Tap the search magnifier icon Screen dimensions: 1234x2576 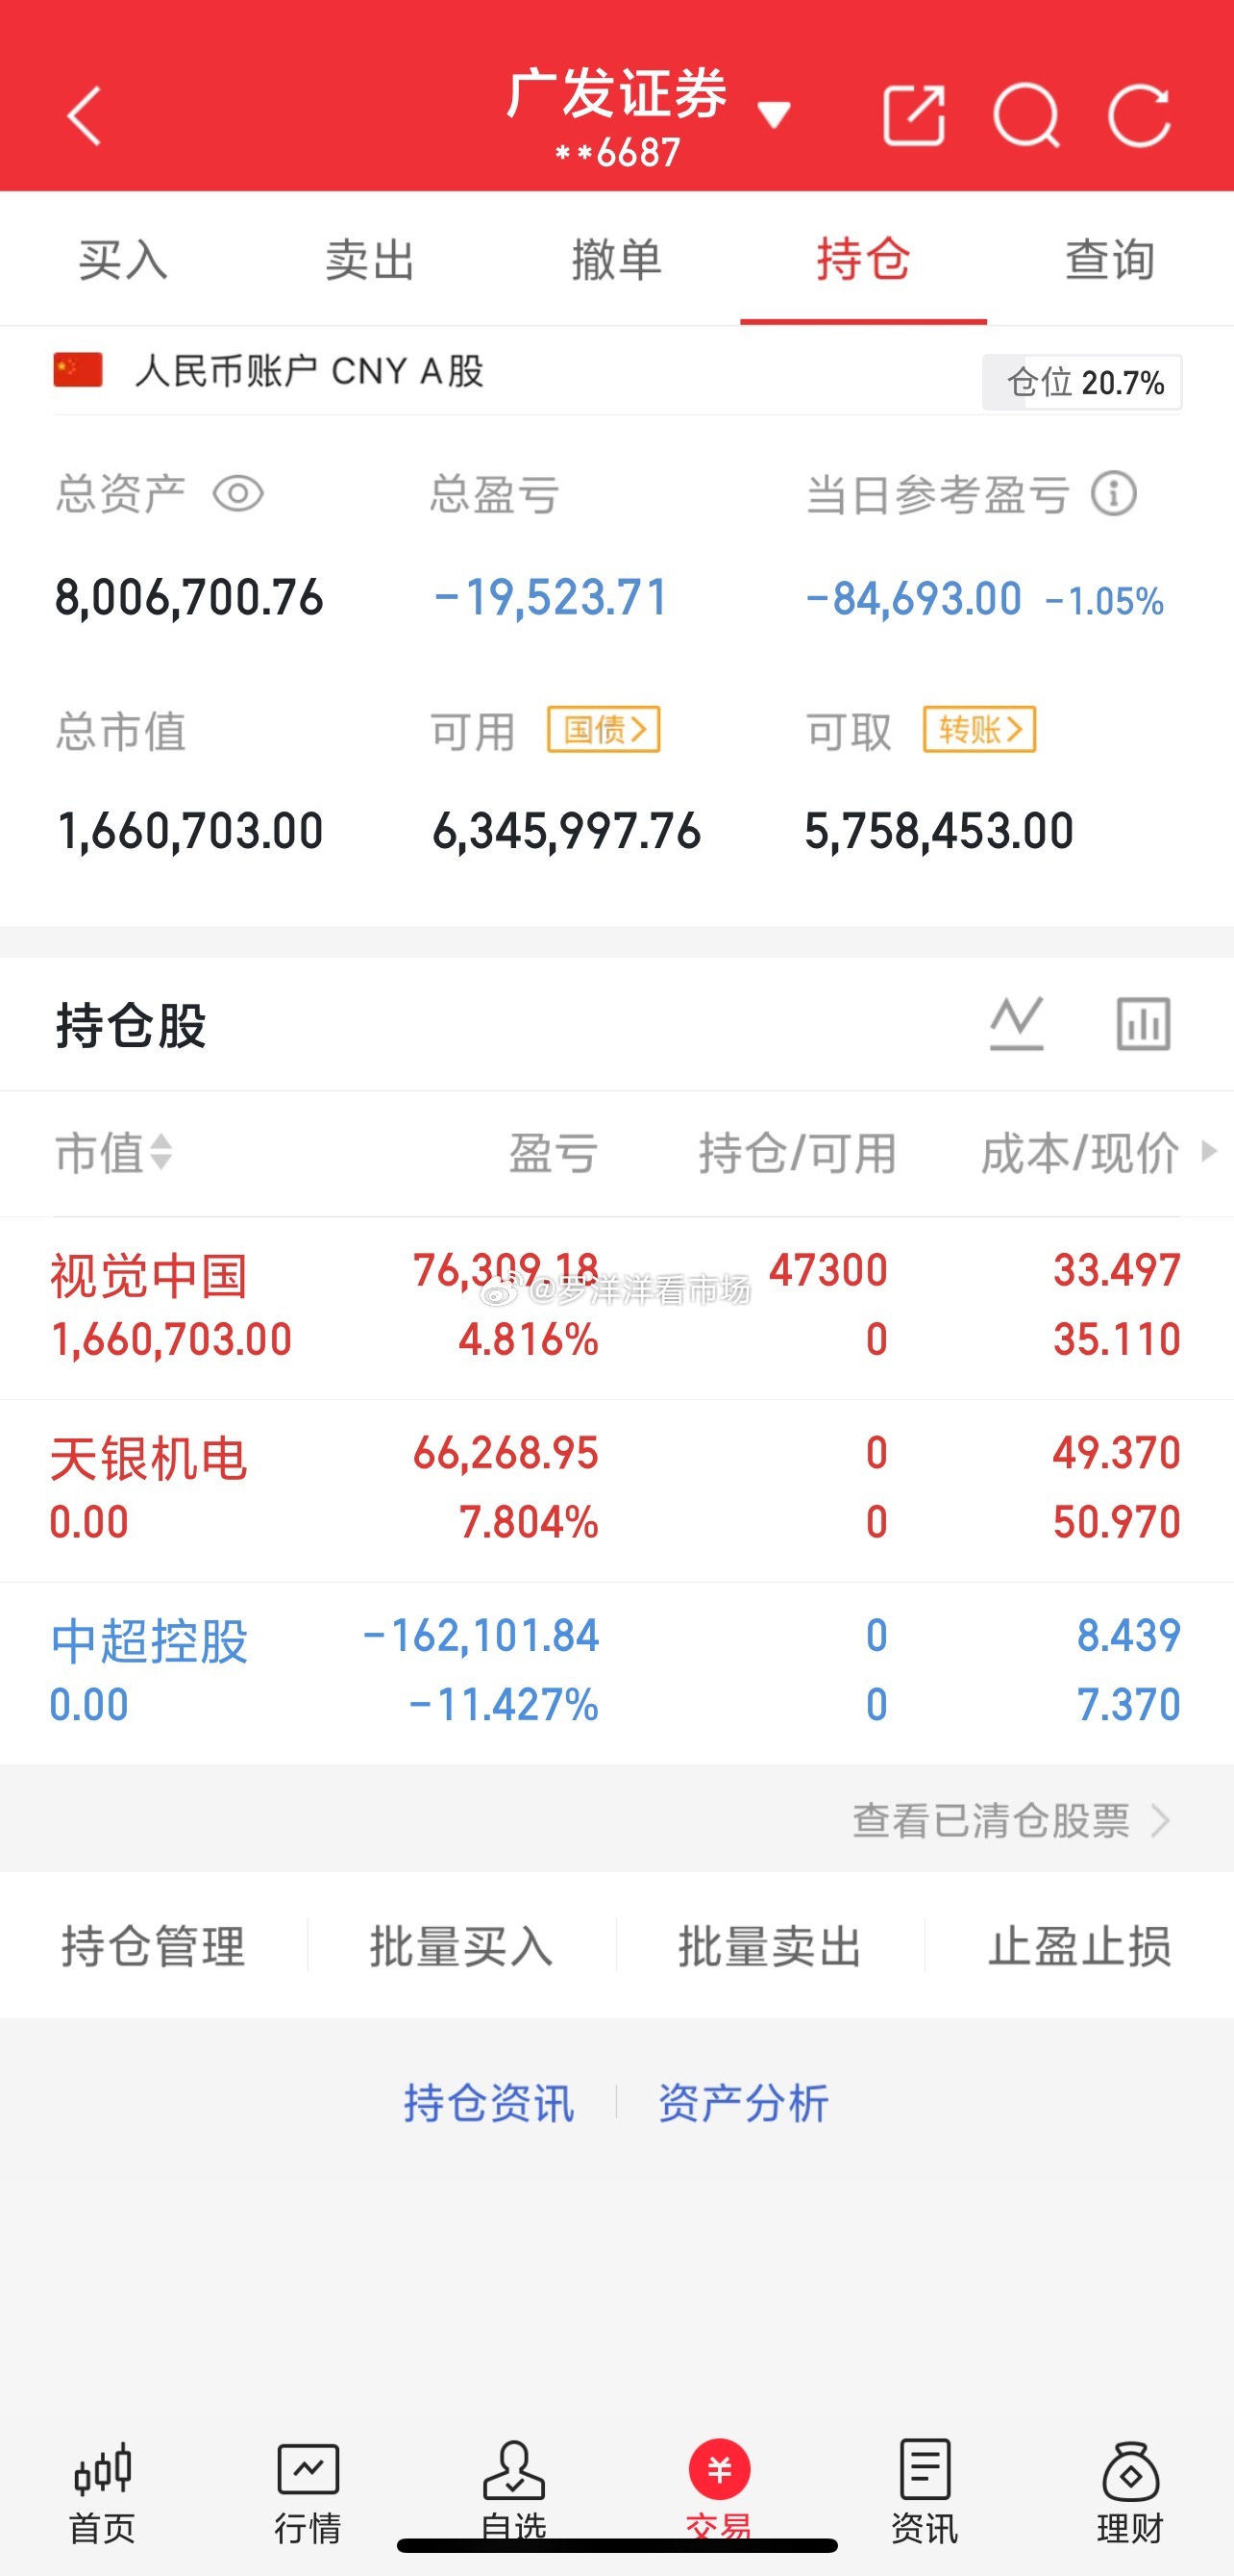1027,116
